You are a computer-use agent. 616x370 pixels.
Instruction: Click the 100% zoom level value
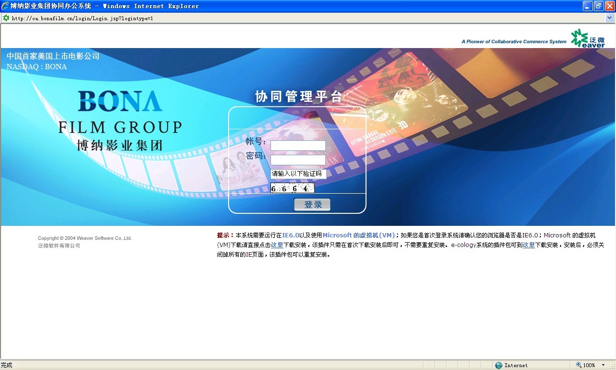pos(590,365)
